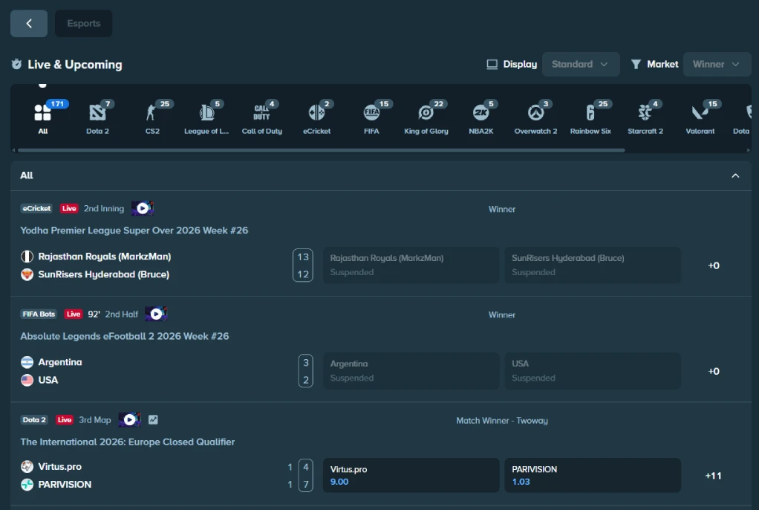Click the USA team name
Viewport: 759px width, 510px height.
48,380
